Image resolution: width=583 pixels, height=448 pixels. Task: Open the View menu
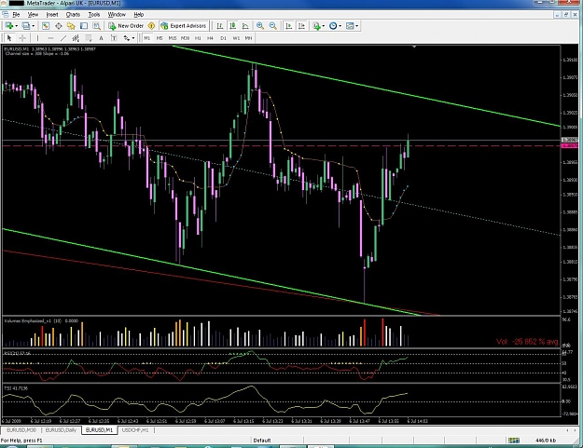pos(33,15)
